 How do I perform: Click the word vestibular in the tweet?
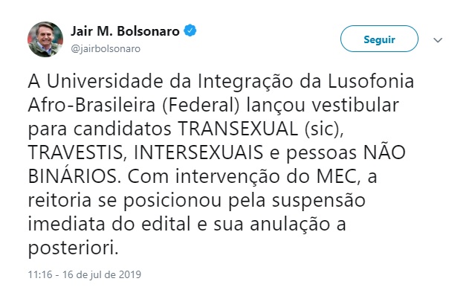(x=355, y=105)
